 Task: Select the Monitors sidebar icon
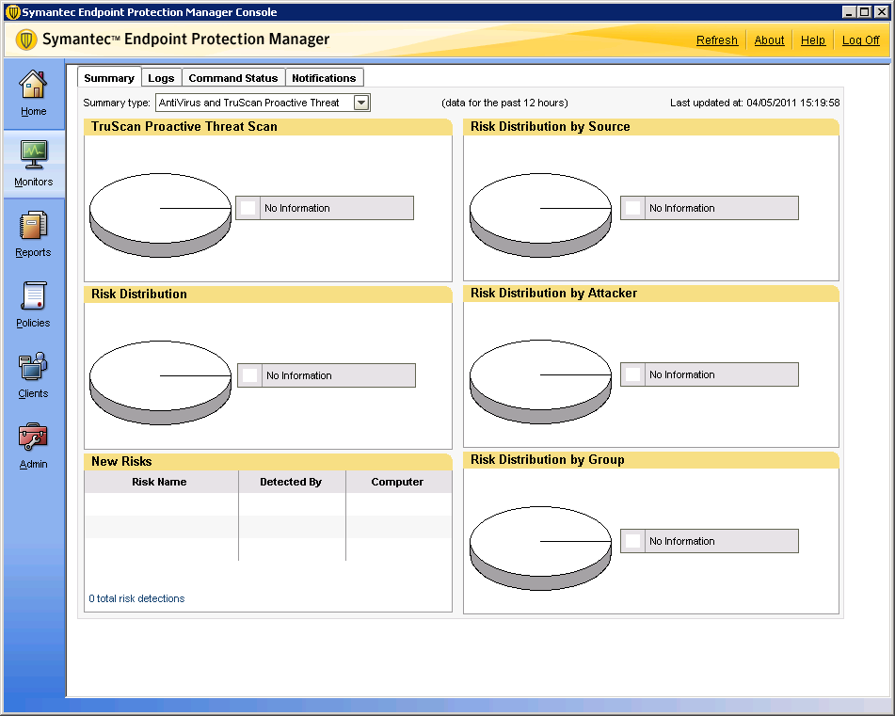coord(33,153)
